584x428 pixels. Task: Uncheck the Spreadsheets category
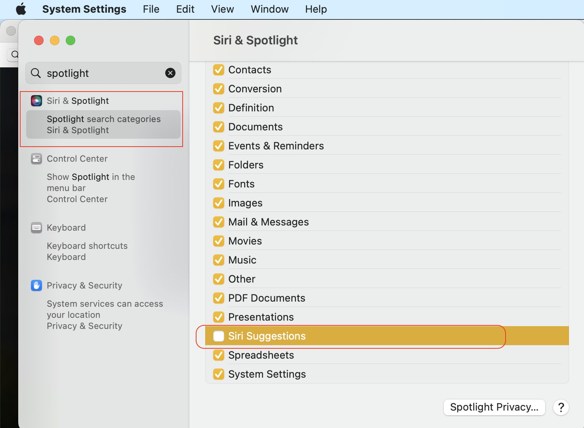[x=219, y=355]
